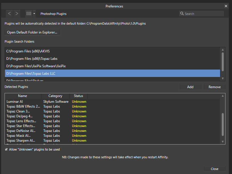The width and height of the screenshot is (232, 174).
Task: Click the back navigation arrow
Action: pos(9,13)
